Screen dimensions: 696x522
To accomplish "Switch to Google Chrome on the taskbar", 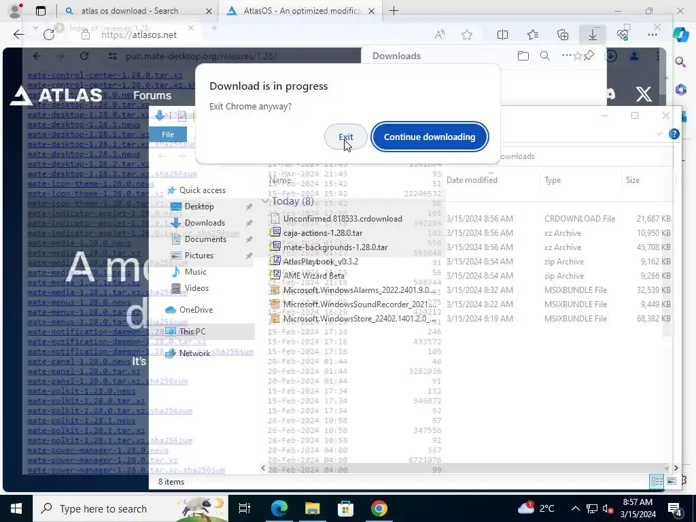I will click(379, 508).
